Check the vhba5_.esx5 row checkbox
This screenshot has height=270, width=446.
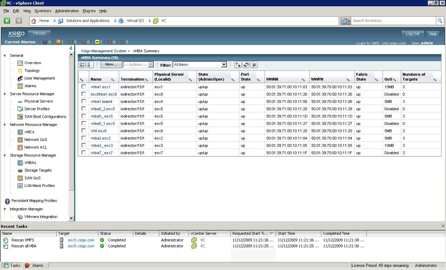coord(84,116)
